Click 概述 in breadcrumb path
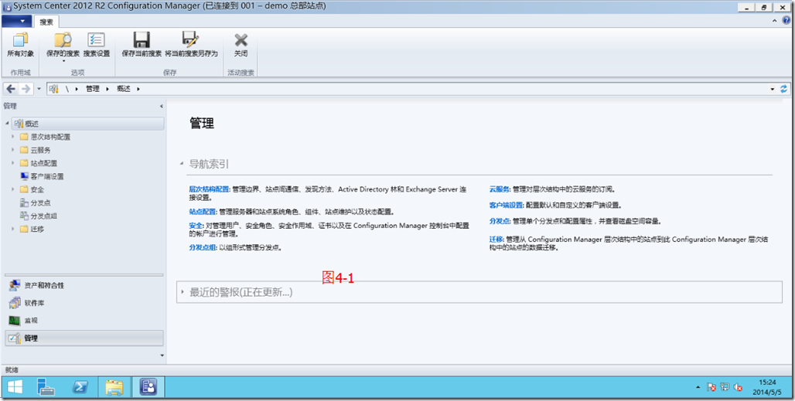 pos(124,89)
